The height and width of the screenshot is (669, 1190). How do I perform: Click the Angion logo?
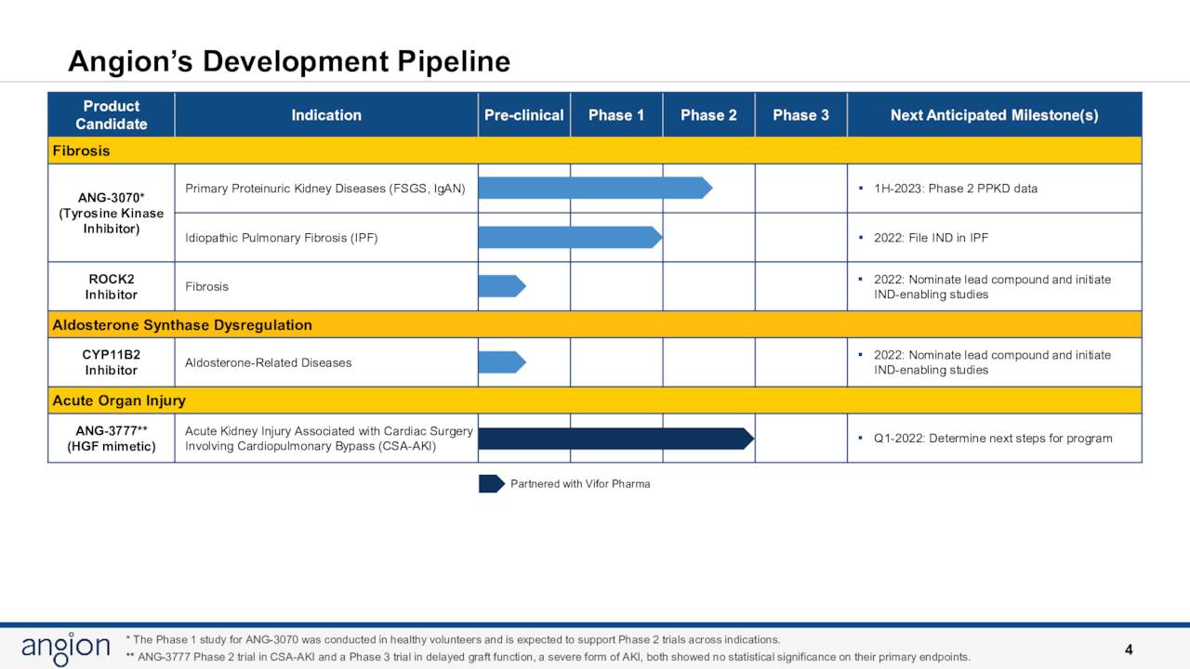pyautogui.click(x=65, y=648)
